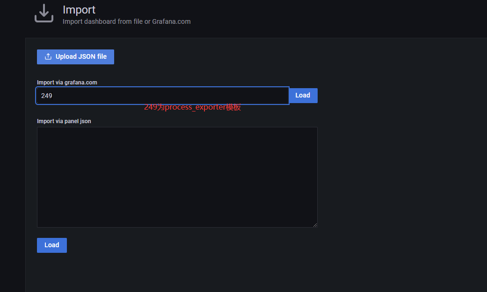The width and height of the screenshot is (487, 292).
Task: Grab the textarea resize handle at bottom-right corner
Action: [x=315, y=225]
